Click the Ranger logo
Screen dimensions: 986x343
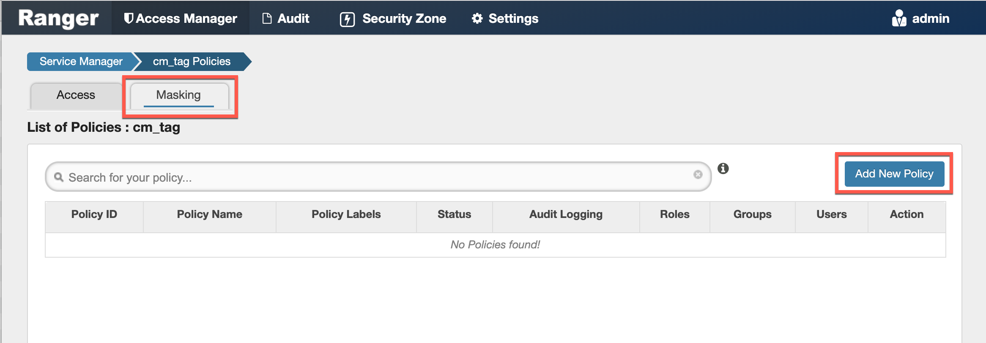[58, 19]
